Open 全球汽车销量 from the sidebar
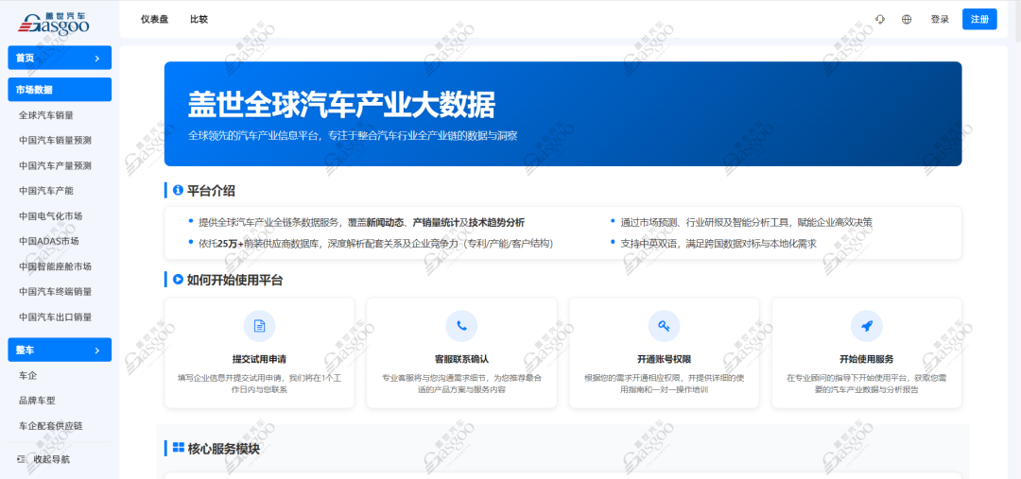1021x479 pixels. point(46,115)
